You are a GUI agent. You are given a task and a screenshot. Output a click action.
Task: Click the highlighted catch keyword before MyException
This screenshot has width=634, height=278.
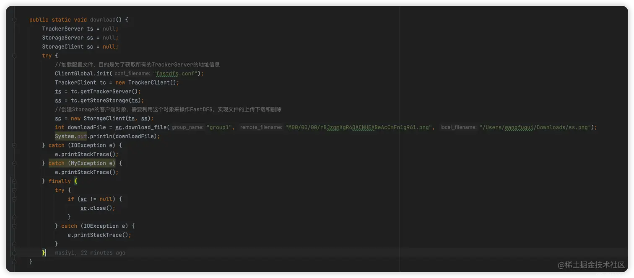57,163
